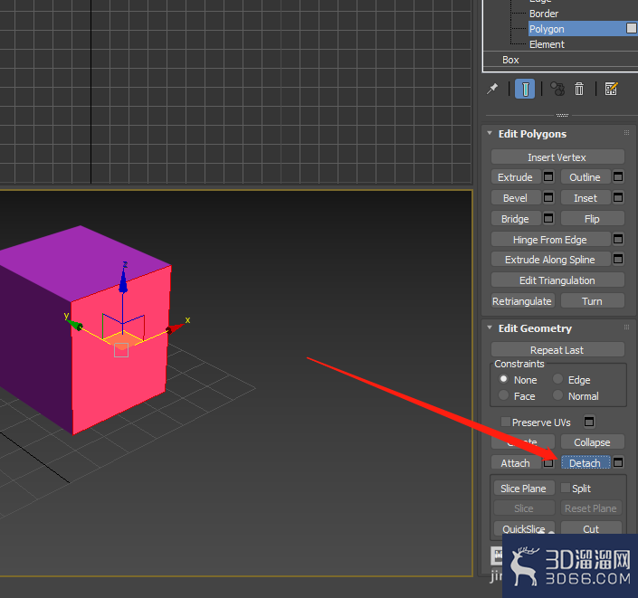This screenshot has width=638, height=598.
Task: Click Edit Triangulation button
Action: click(557, 280)
